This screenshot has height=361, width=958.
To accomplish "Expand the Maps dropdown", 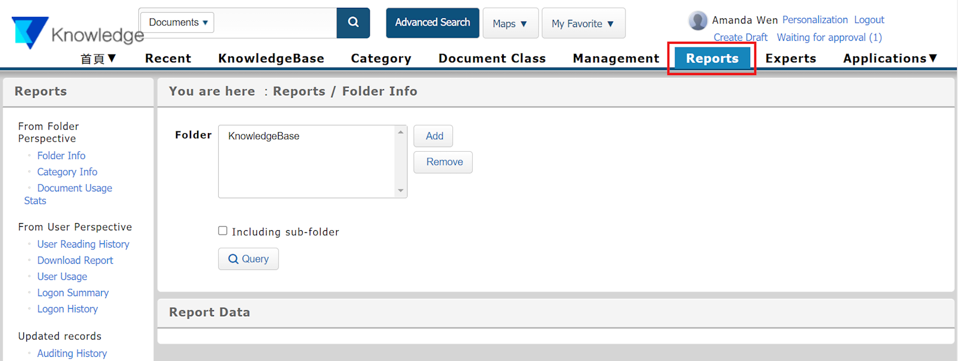I will (510, 23).
